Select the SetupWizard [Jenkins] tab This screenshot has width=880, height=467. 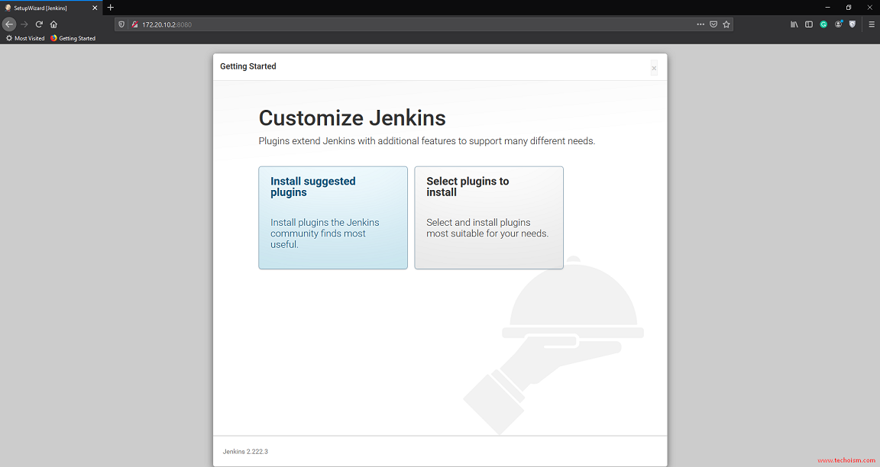pos(51,8)
